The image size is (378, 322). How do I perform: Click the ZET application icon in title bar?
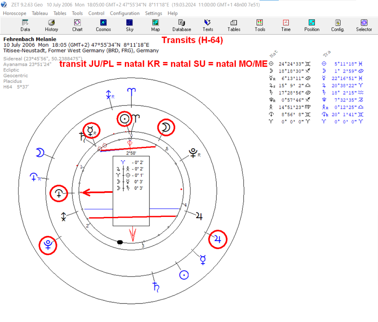point(4,4)
